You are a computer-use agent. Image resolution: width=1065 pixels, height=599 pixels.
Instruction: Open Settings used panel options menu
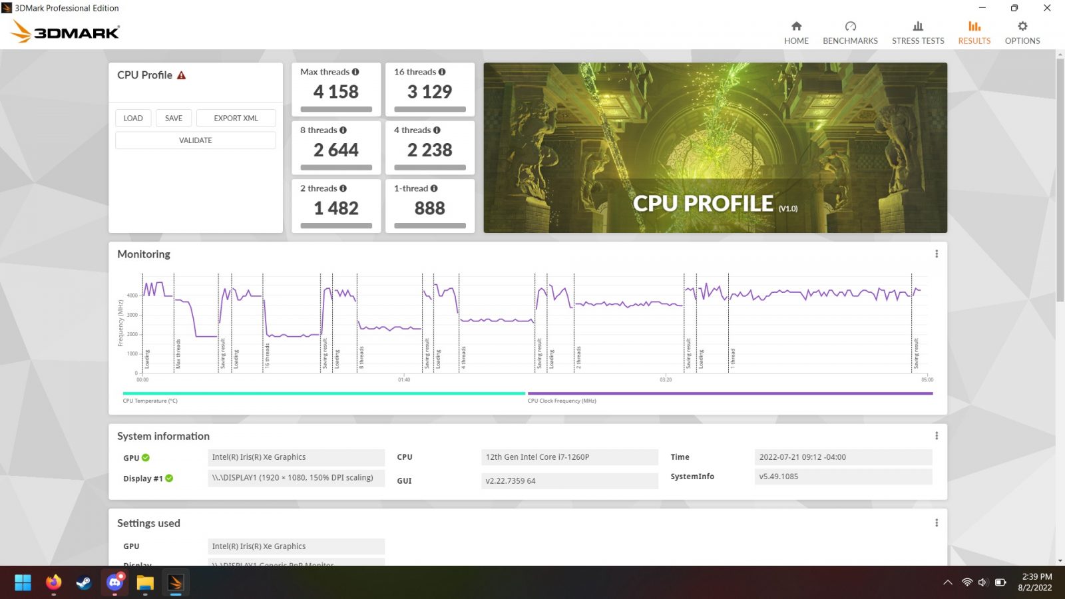937,522
